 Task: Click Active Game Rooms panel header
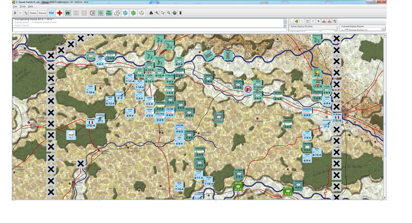pos(301,26)
